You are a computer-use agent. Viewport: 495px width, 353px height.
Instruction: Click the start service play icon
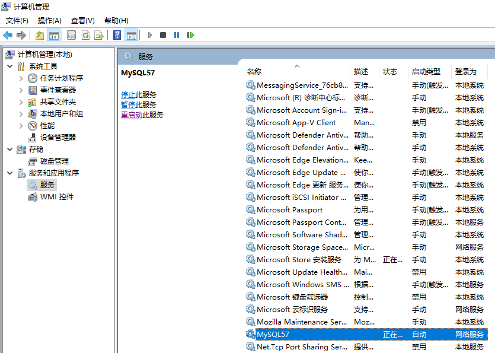(150, 35)
